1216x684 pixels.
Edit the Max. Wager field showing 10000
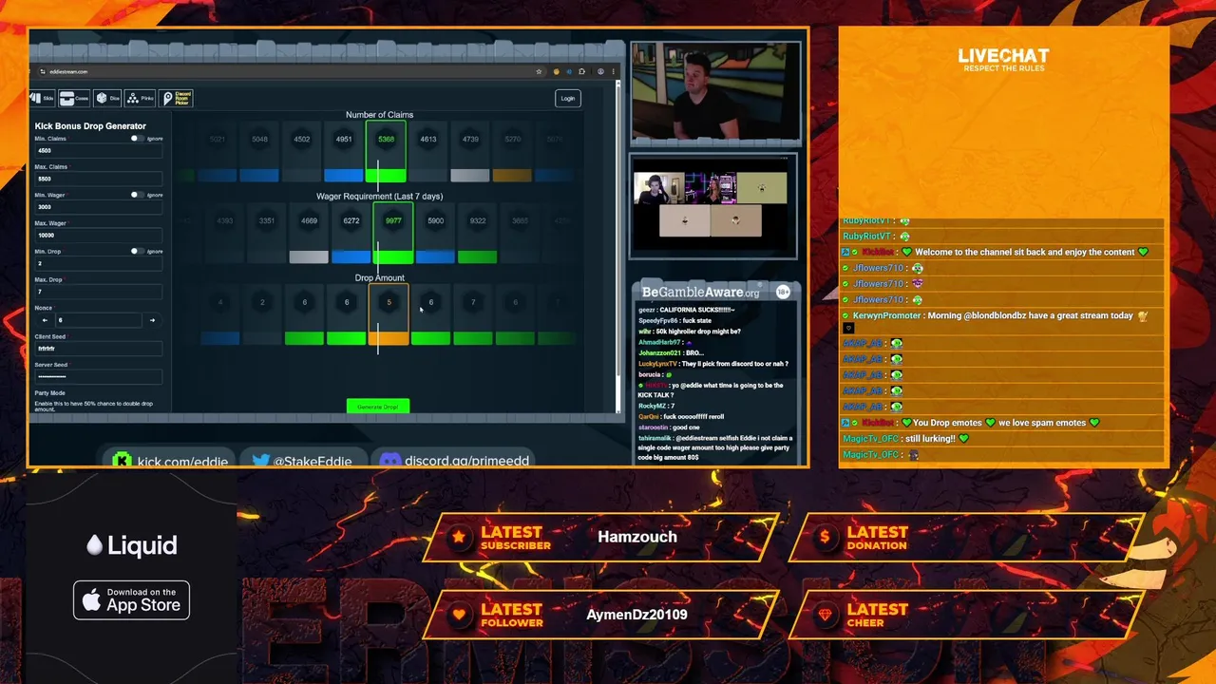coord(98,235)
